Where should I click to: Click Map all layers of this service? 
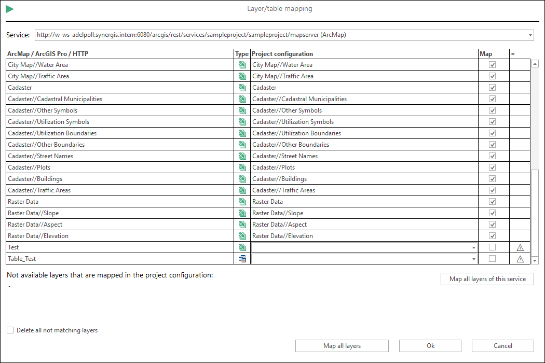point(487,278)
